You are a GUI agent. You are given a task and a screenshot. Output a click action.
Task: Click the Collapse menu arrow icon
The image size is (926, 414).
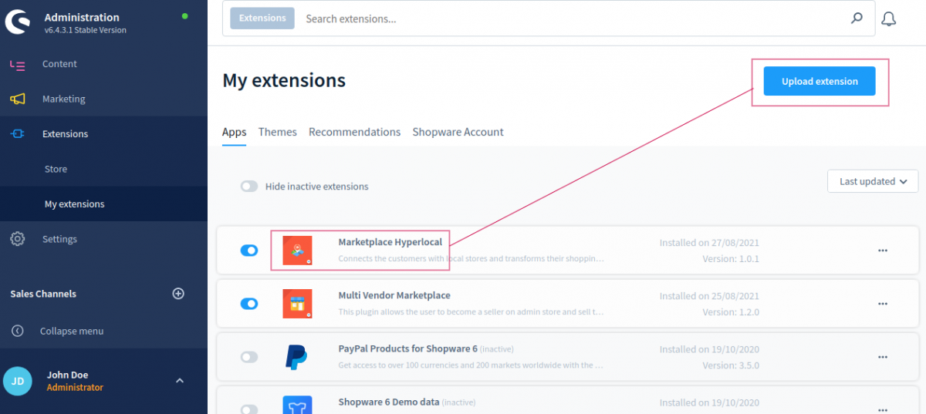point(18,331)
